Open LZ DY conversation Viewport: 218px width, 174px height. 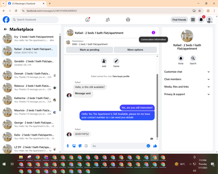coord(29,149)
